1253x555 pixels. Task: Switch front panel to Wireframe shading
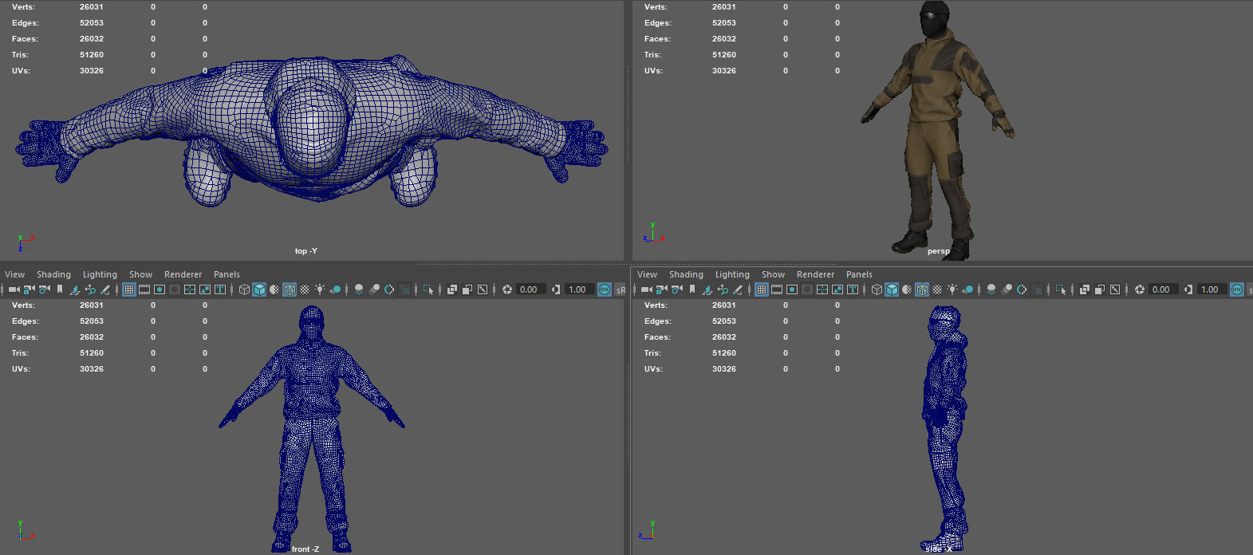[x=244, y=289]
